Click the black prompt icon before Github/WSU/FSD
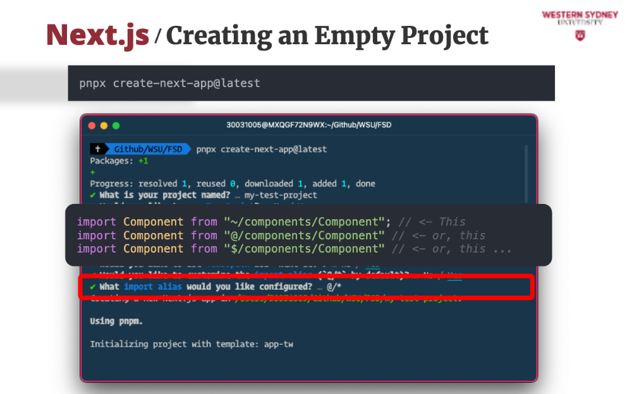 98,150
